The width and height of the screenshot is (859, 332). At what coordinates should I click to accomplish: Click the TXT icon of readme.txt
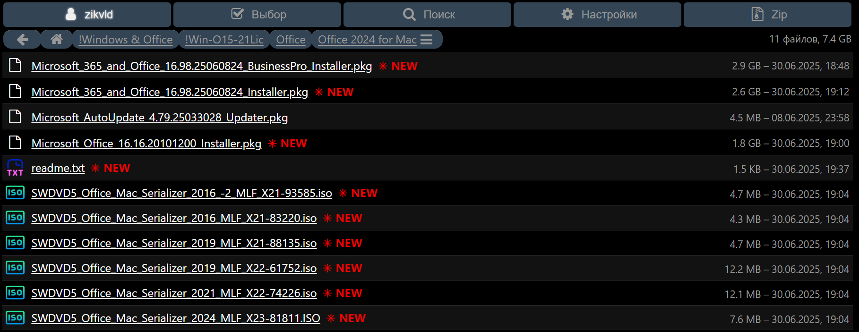click(x=15, y=168)
